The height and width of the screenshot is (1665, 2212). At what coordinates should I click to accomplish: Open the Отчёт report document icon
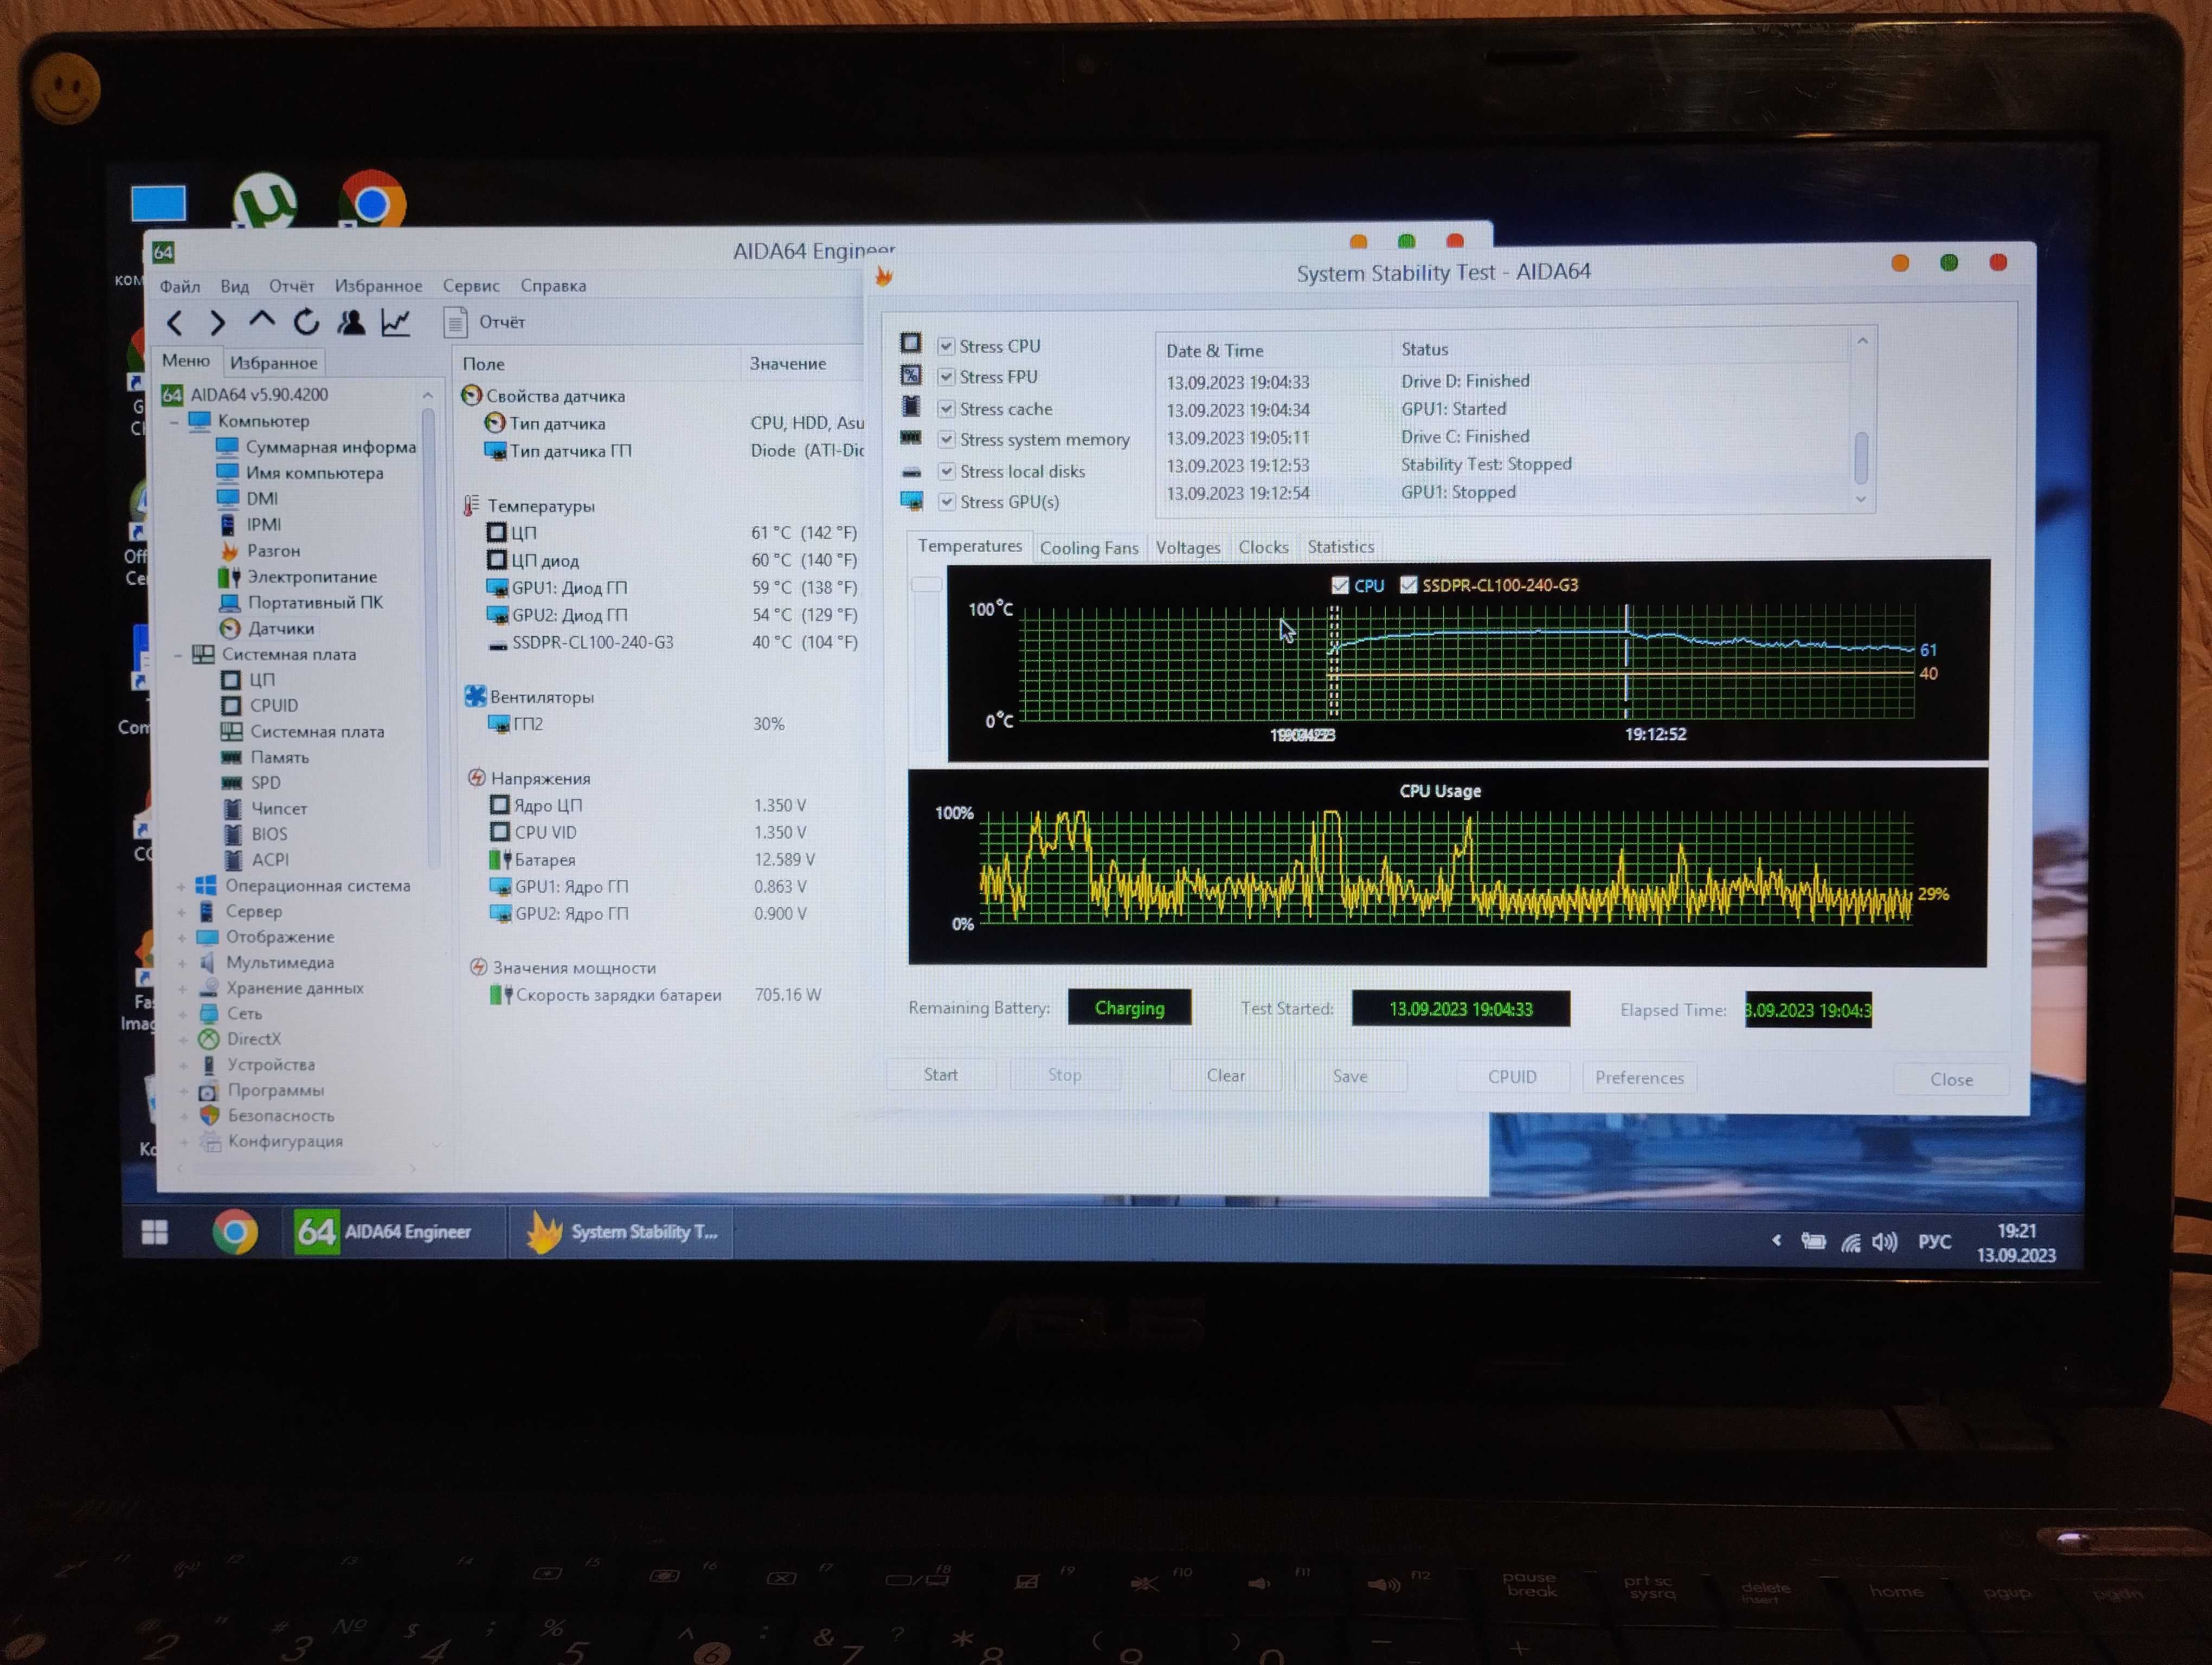coord(456,323)
